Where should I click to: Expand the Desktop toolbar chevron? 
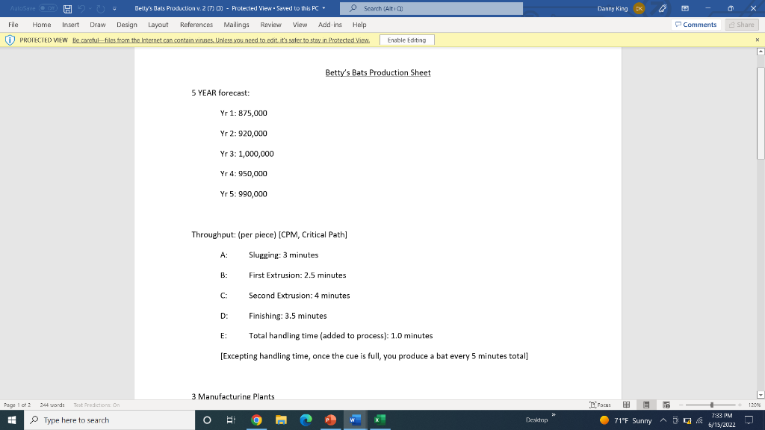coord(554,415)
